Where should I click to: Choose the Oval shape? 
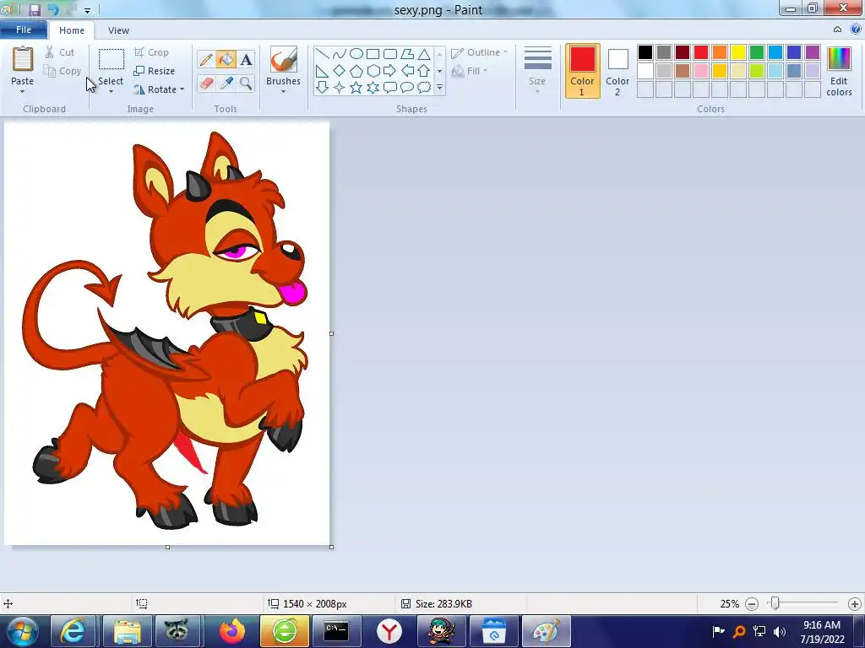click(x=356, y=54)
